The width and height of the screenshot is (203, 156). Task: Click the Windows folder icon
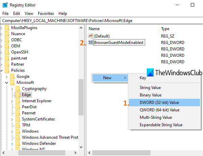pyautogui.click(x=18, y=131)
